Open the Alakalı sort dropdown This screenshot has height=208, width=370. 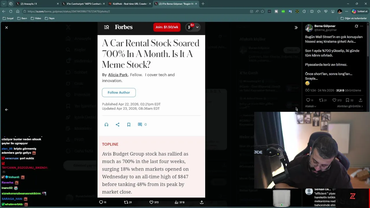point(311,106)
